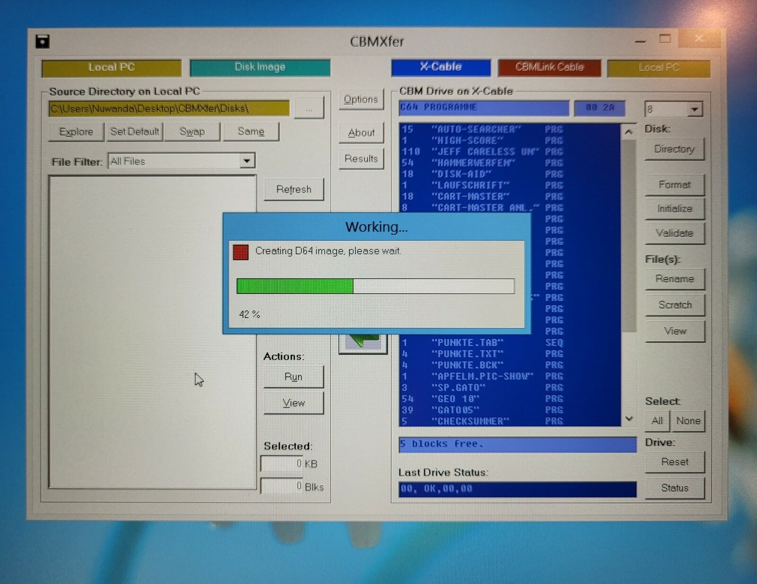Select the "CART-MASTER ANL." file entry
Viewport: 757px width, 584px height.
pos(510,208)
